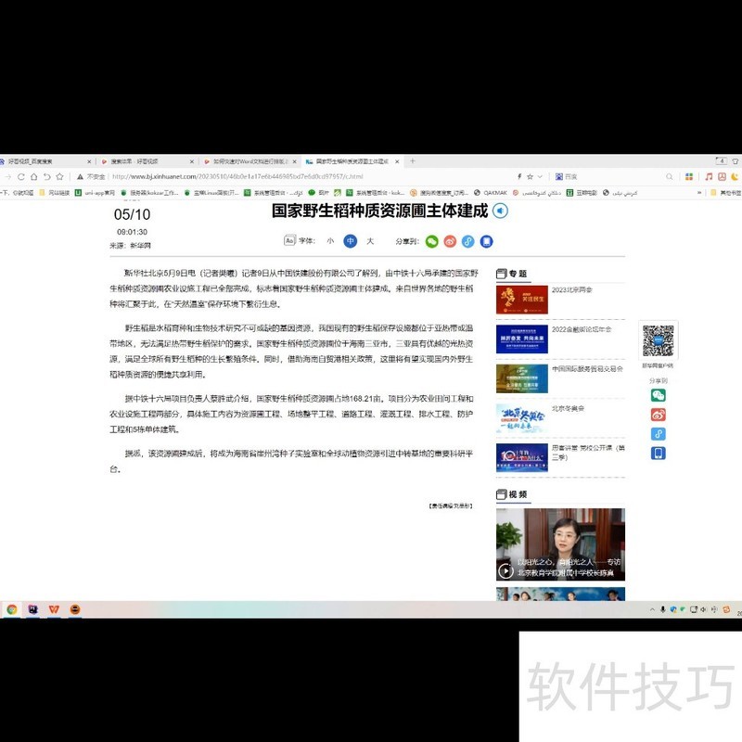The width and height of the screenshot is (742, 742).
Task: Open the uni-app bookmark
Action: tap(96, 193)
